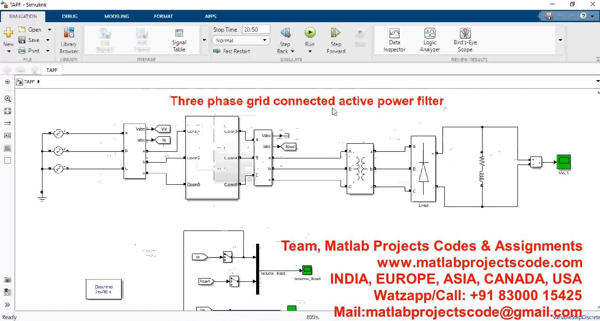
Task: Switch to the Debug ribbon tab
Action: coord(70,16)
